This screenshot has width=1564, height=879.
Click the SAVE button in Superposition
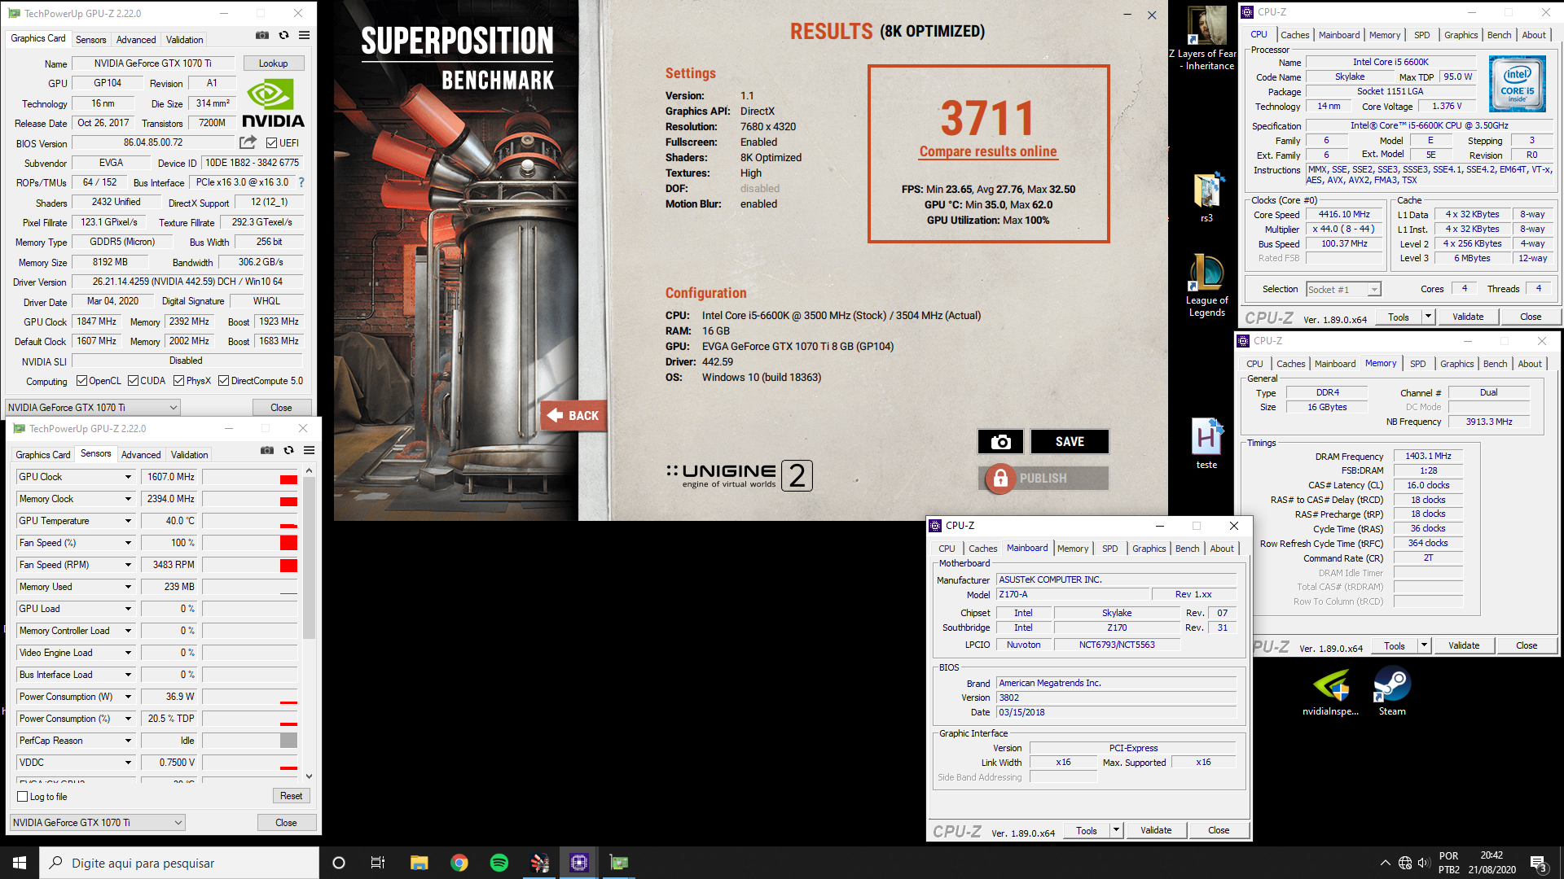[1070, 441]
